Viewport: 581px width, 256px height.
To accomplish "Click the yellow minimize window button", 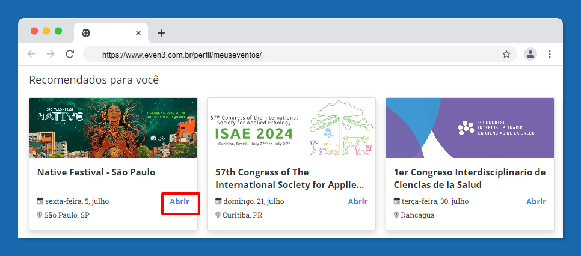I will point(46,31).
